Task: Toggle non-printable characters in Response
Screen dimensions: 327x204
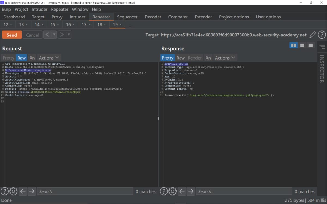Action: click(208, 58)
